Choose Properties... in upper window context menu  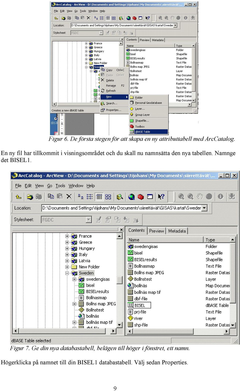pyautogui.click(x=113, y=110)
